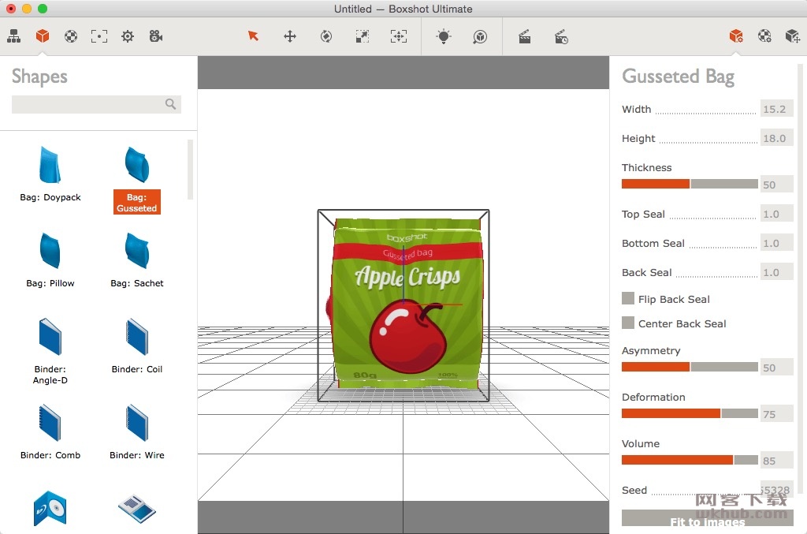Click the Width value field
The width and height of the screenshot is (807, 534).
pyautogui.click(x=776, y=109)
